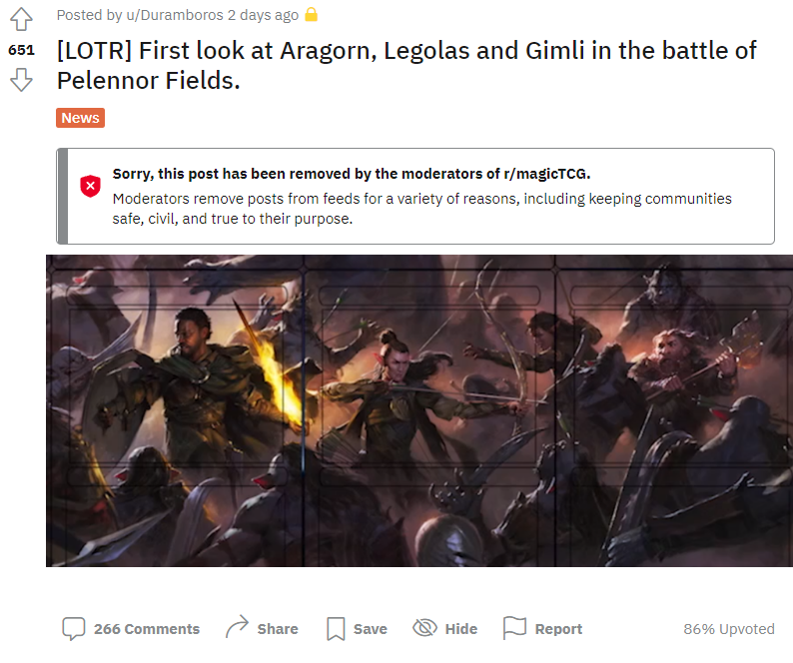Click the moderator removal notice banner
This screenshot has width=793, height=663.
click(415, 197)
